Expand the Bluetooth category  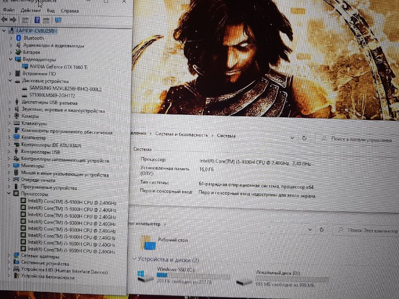(x=11, y=38)
